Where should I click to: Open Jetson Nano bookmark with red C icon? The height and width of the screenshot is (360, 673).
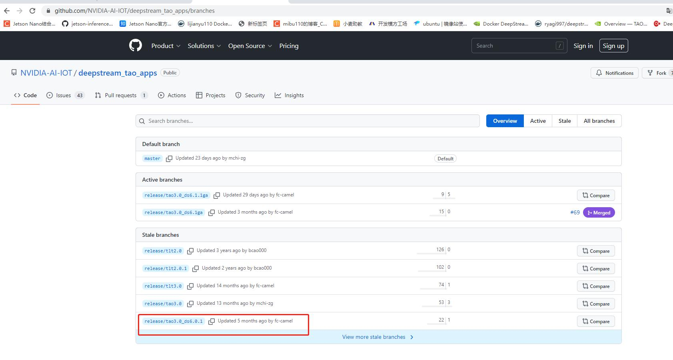pyautogui.click(x=30, y=24)
